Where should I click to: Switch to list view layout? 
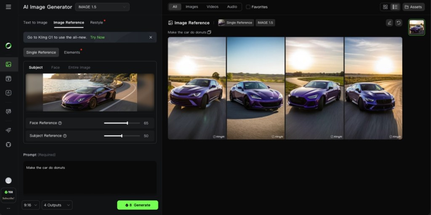pos(395,7)
